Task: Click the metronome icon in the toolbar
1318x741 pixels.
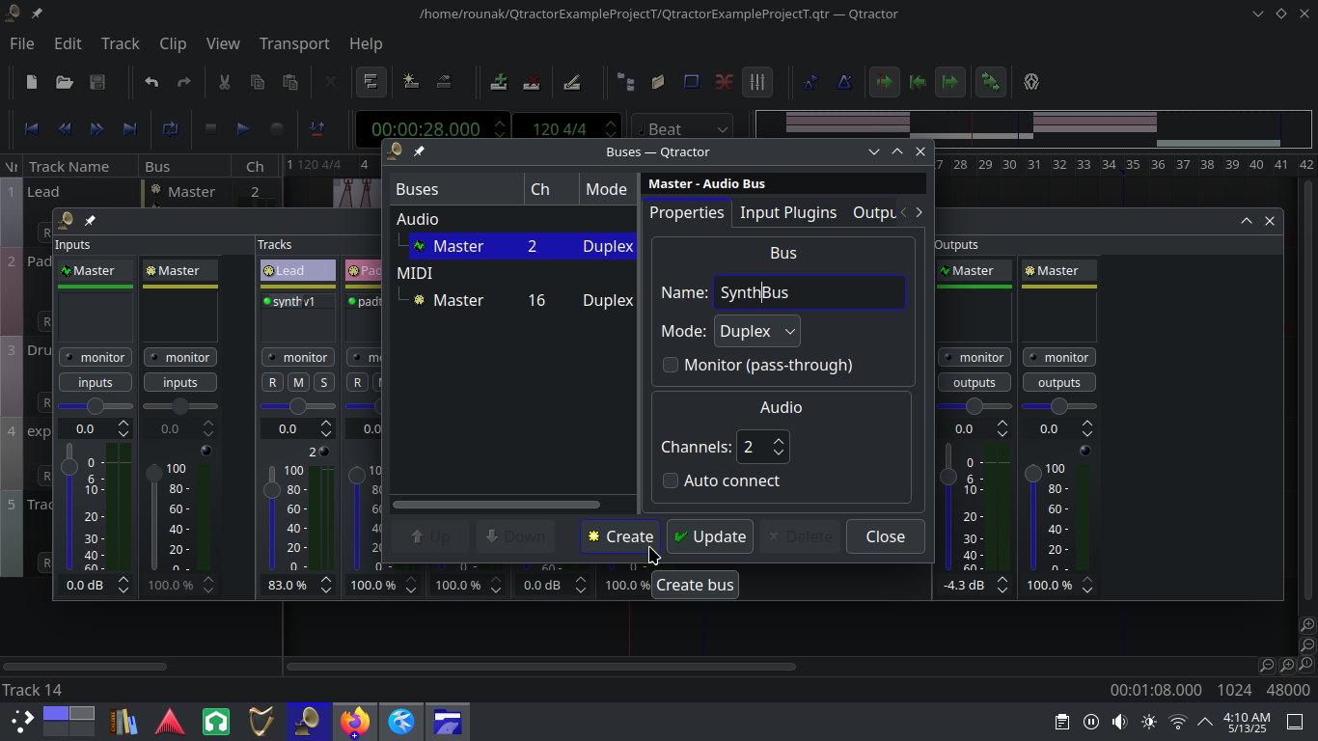Action: click(845, 82)
